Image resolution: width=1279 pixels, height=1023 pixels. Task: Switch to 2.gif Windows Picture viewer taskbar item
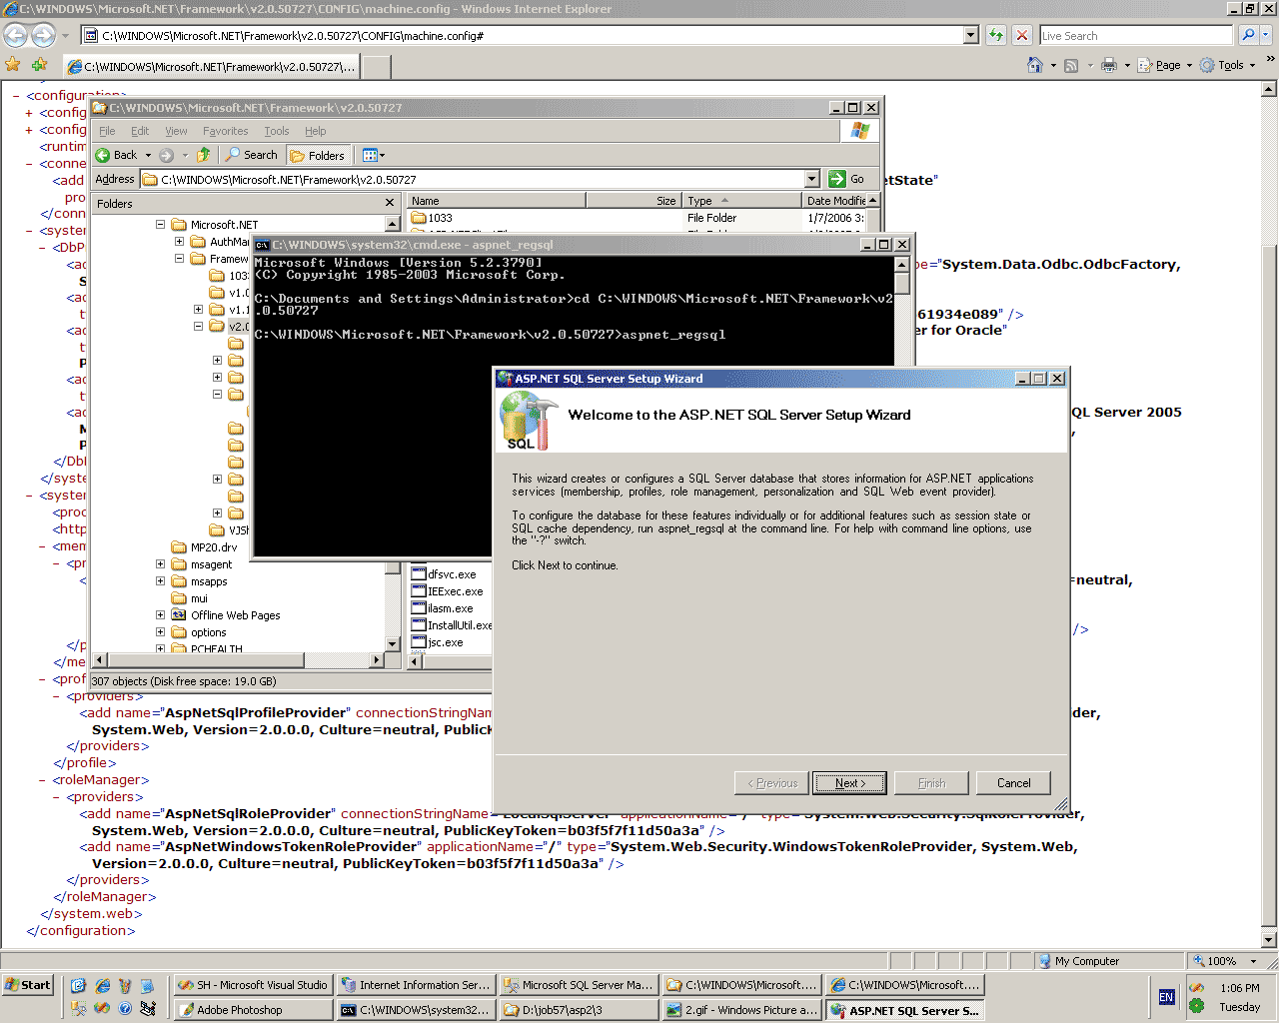click(740, 1010)
